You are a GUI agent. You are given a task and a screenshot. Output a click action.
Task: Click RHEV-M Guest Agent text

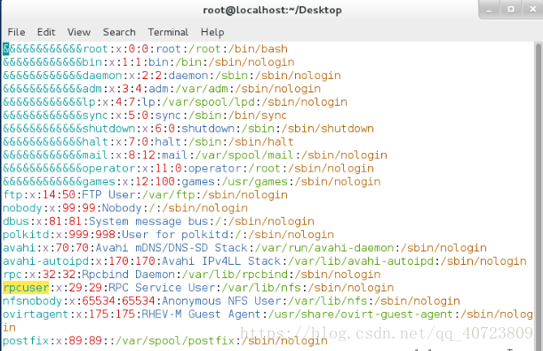tap(201, 314)
